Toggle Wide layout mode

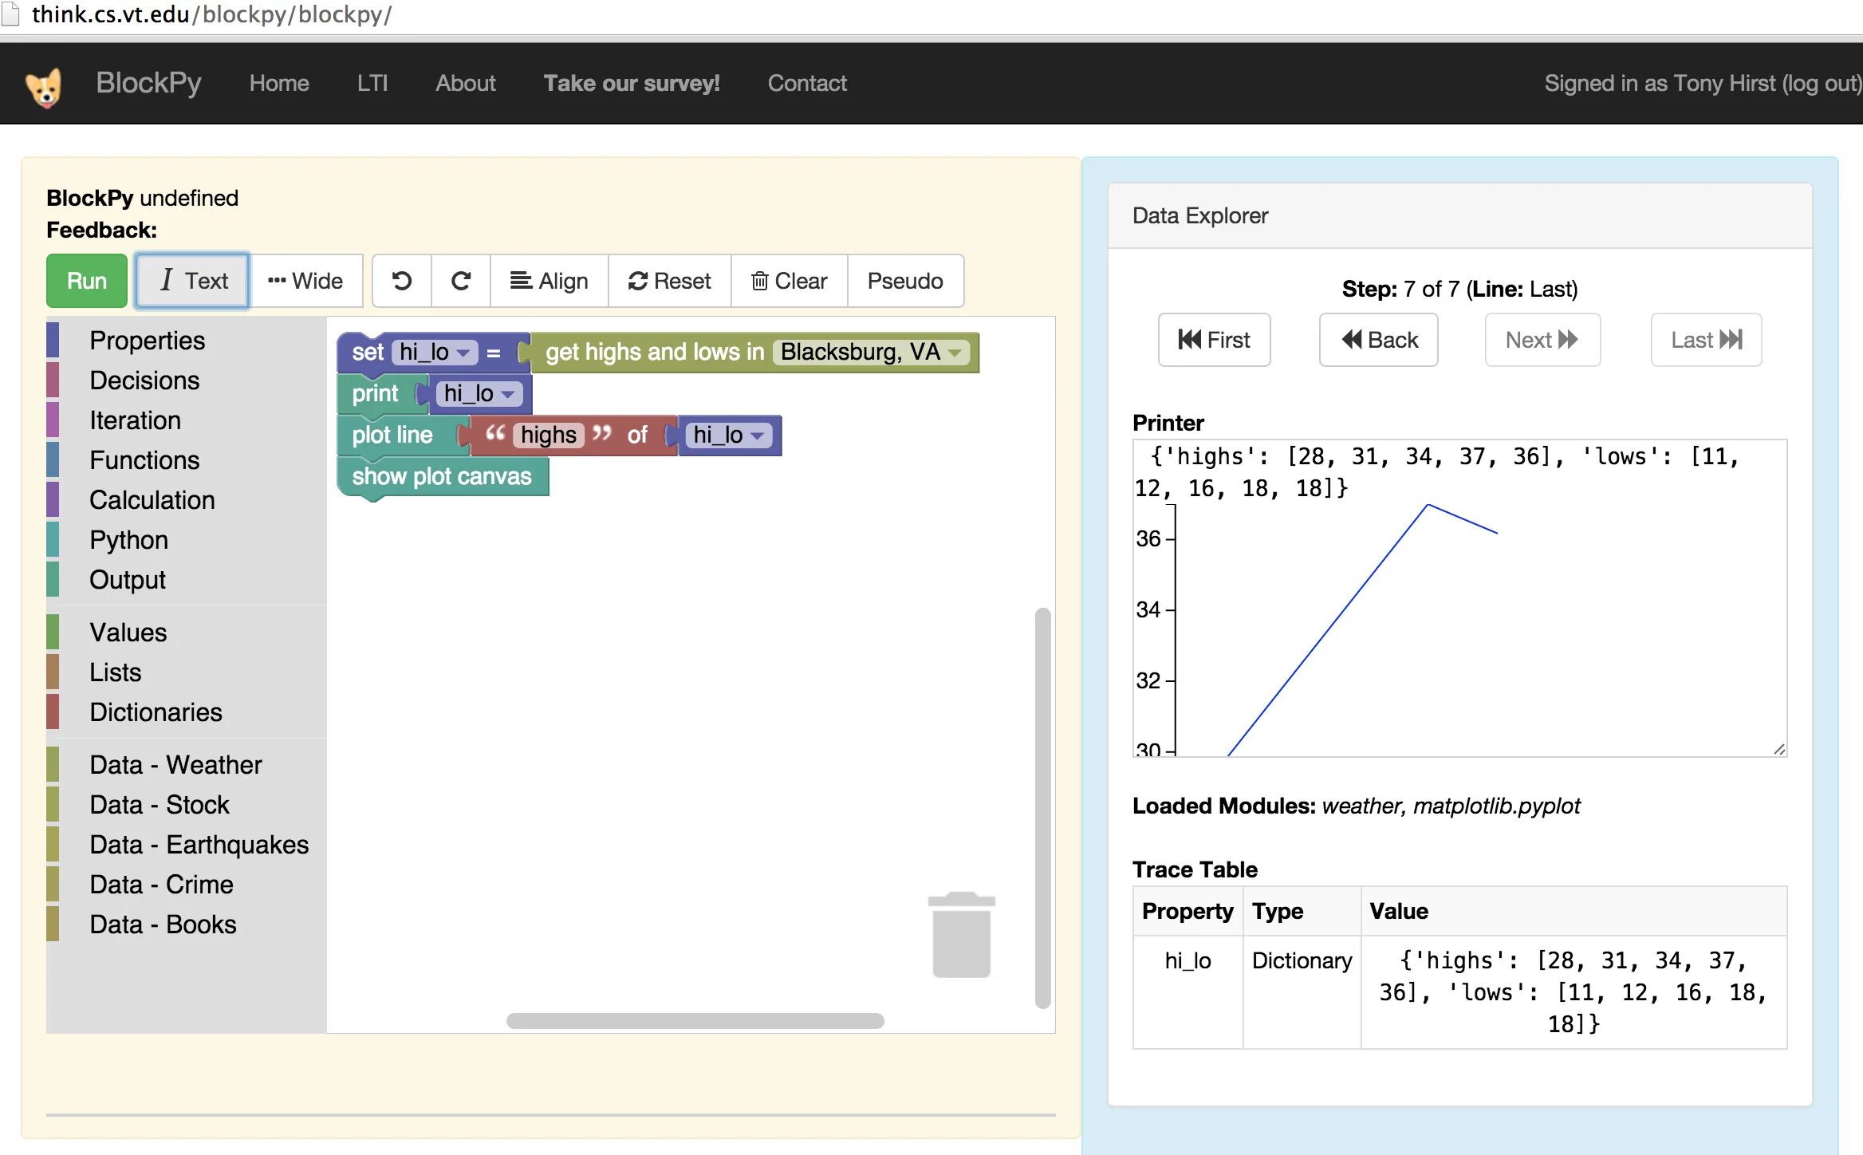[x=305, y=281]
